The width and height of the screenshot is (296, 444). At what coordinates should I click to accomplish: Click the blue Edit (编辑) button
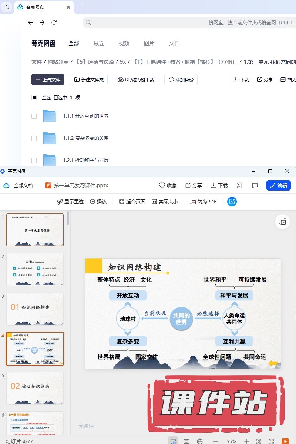[x=278, y=185]
